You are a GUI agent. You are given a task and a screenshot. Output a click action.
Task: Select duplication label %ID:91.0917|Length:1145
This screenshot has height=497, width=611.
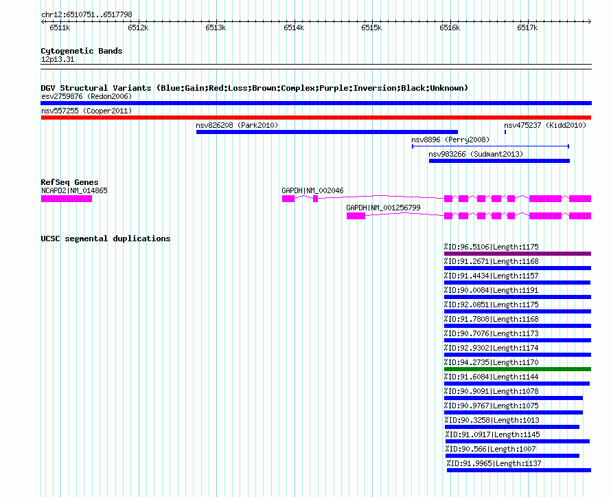[492, 434]
